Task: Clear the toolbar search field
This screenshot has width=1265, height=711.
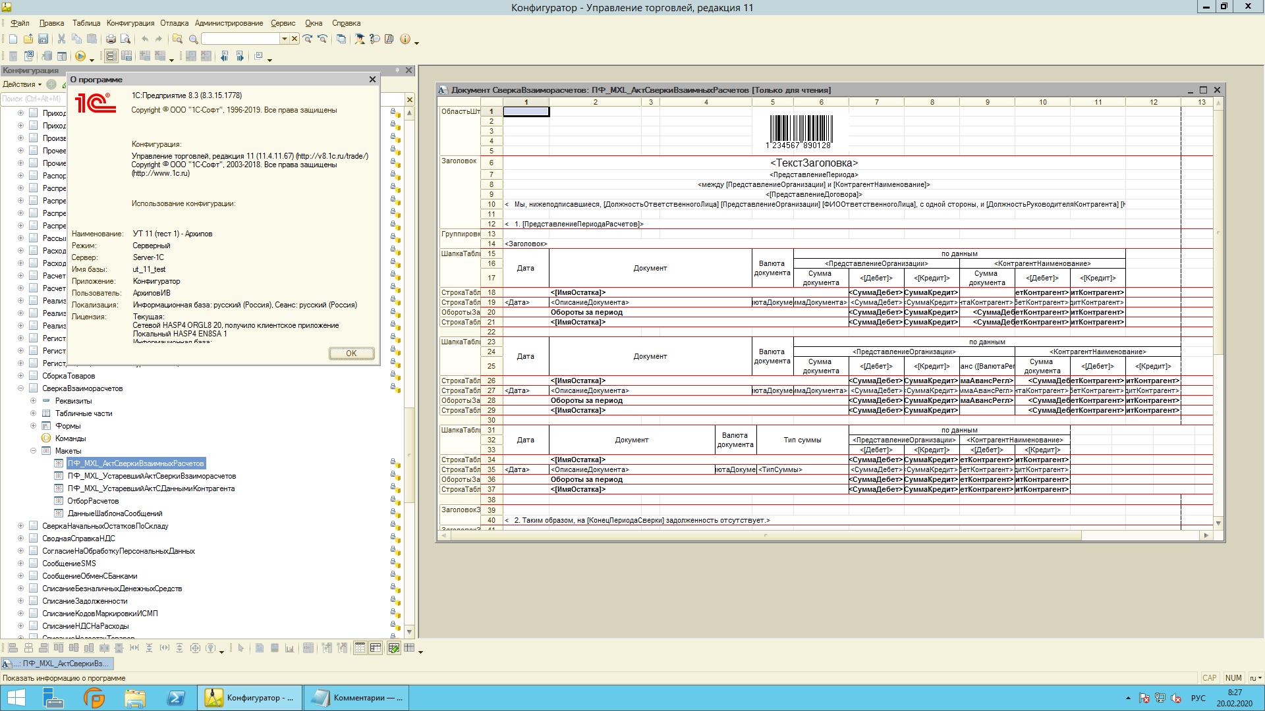Action: point(295,39)
